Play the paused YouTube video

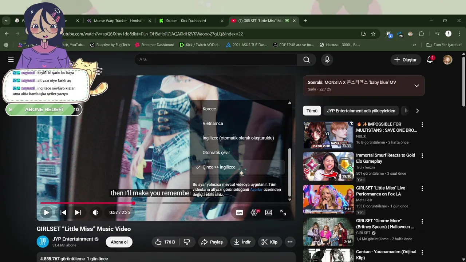(46, 213)
